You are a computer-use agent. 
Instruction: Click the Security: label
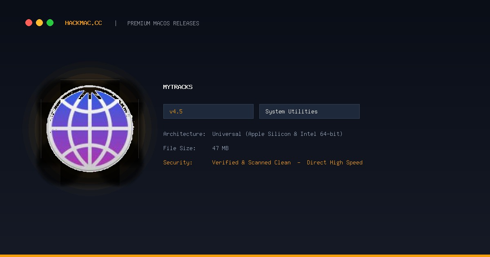coord(178,162)
